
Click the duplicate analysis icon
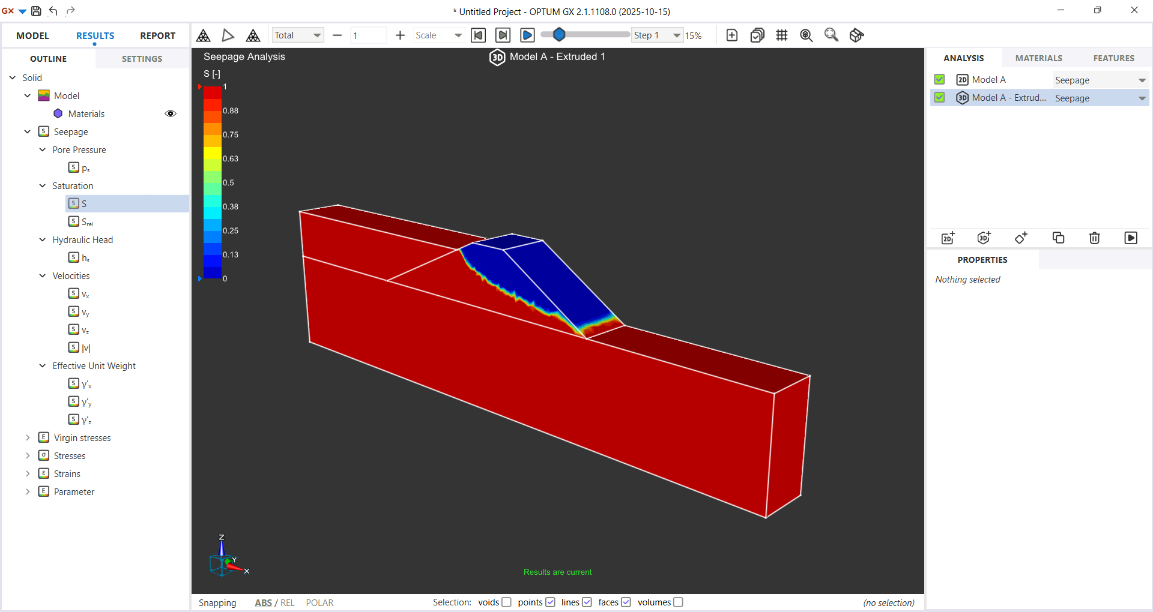tap(1058, 238)
